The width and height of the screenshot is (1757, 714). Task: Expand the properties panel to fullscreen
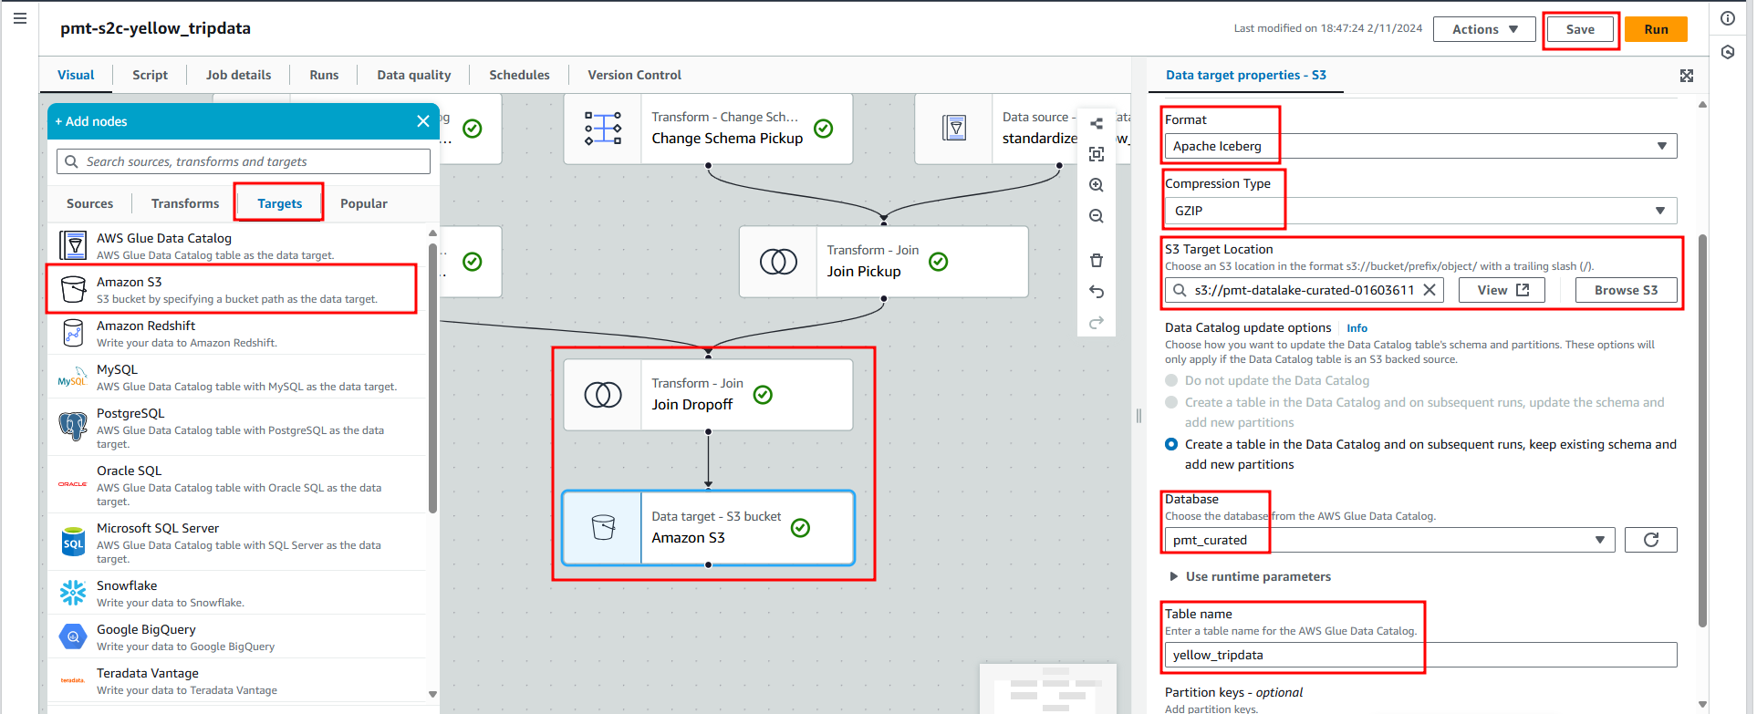click(x=1687, y=76)
